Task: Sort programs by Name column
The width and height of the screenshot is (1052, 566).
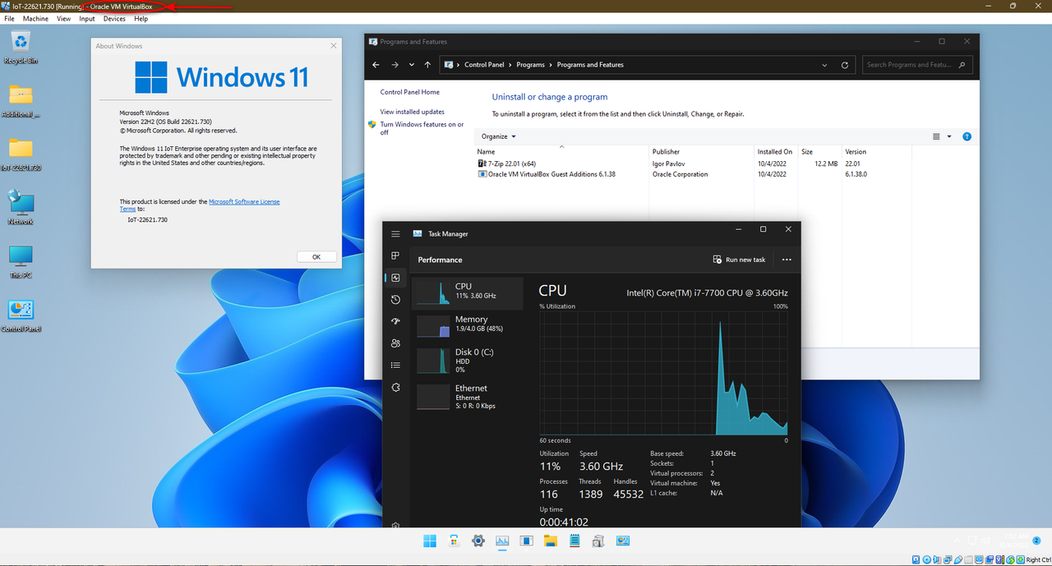Action: [561, 152]
